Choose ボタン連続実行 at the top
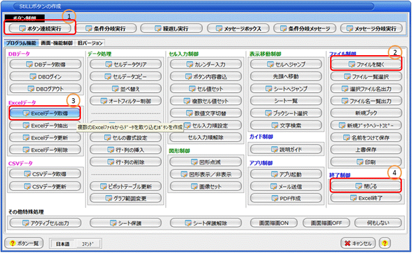The image size is (412, 253). (40, 28)
